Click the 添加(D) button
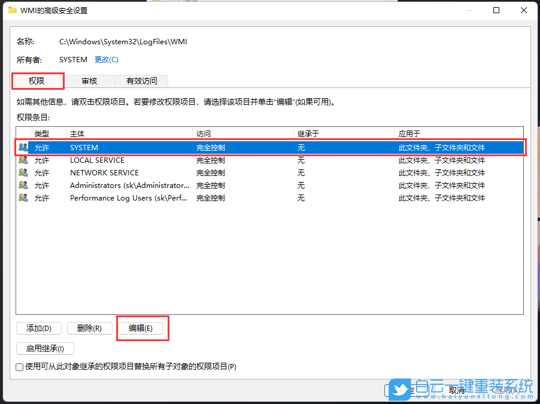 point(39,328)
